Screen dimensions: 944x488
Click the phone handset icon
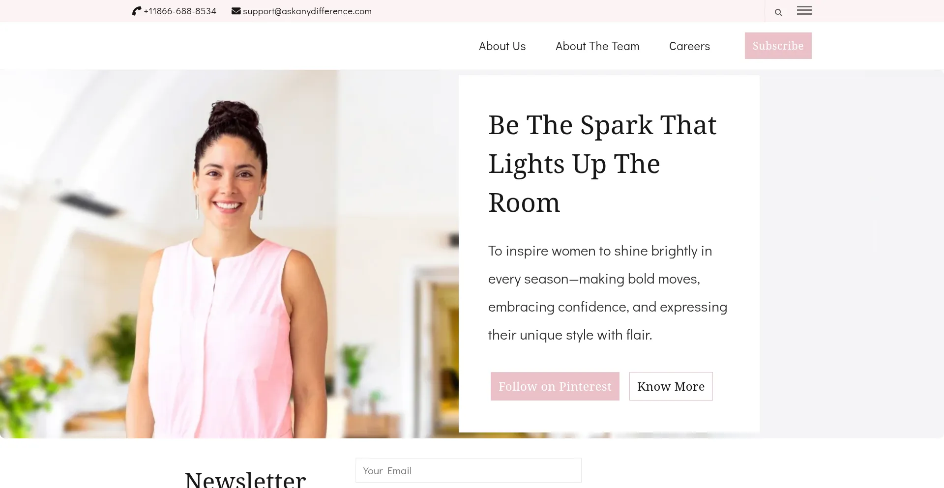click(137, 11)
